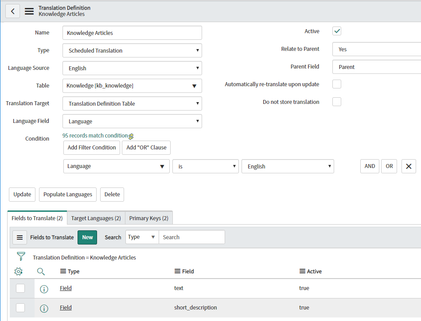
Task: Click the filter funnel icon
Action: click(21, 257)
